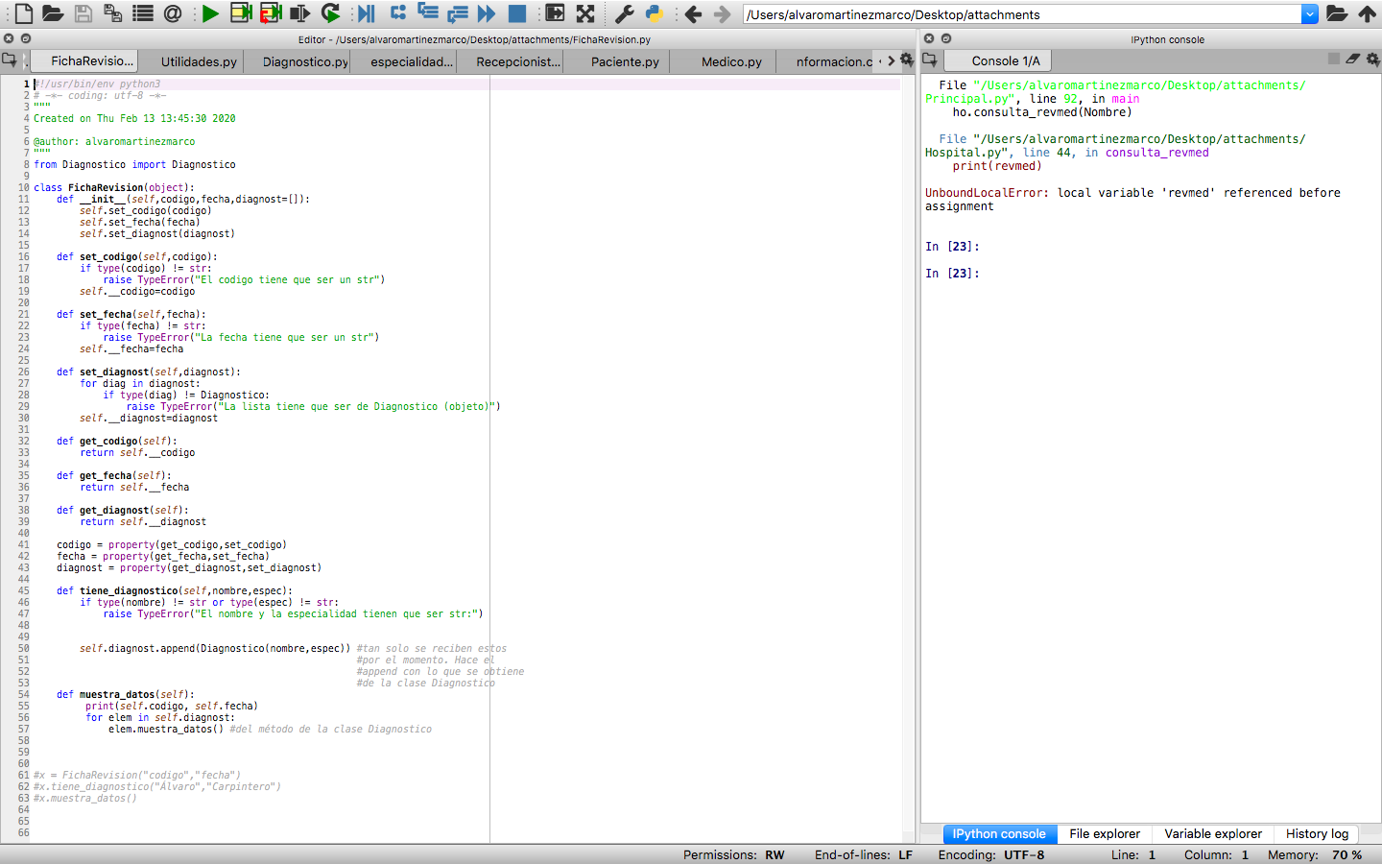Click the 'Permissions: RW' status entry

pos(733,855)
